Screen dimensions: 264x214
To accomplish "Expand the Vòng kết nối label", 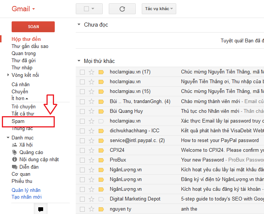I will coord(8,75).
